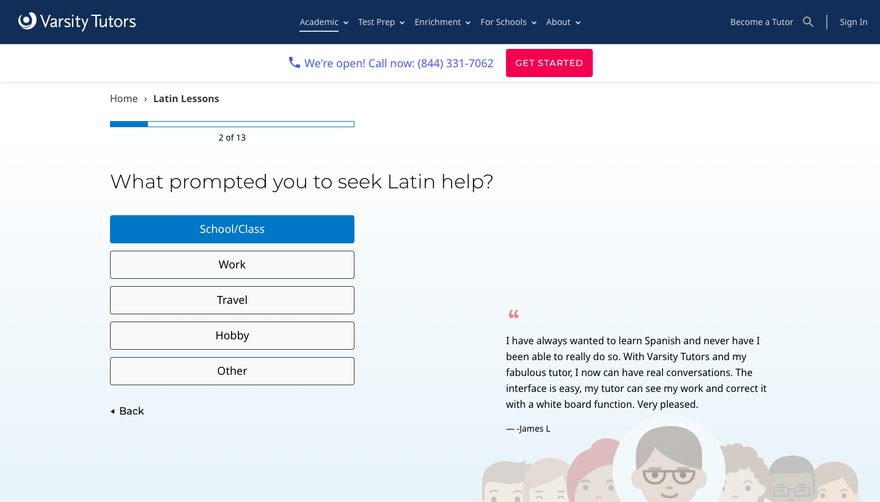Click the 2 of 13 progress bar

point(232,124)
